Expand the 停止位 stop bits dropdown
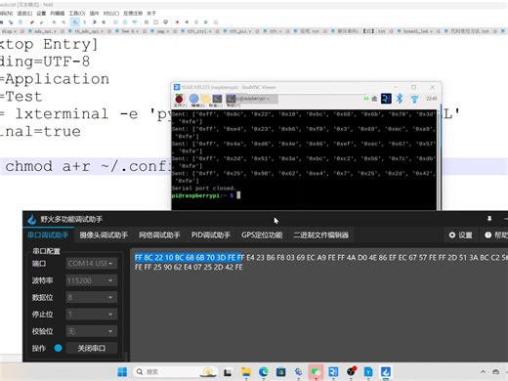508x381 pixels. coord(91,315)
